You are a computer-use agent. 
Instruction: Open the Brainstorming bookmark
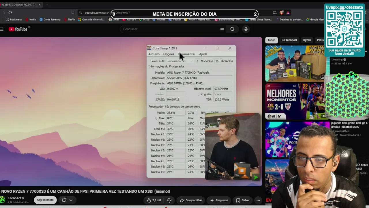point(228,20)
